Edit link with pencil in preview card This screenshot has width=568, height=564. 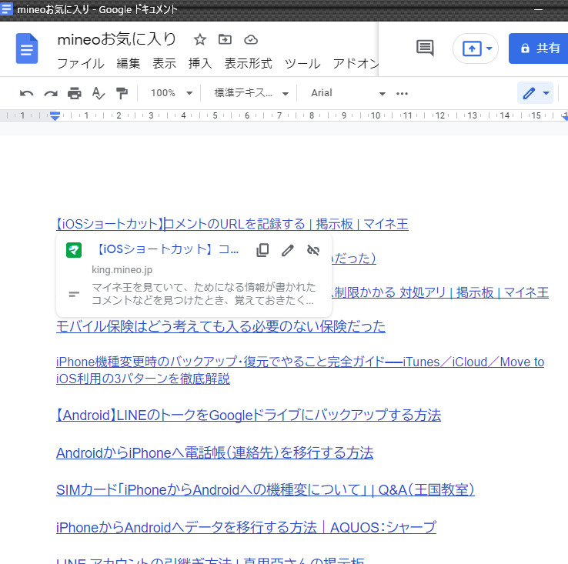tap(287, 250)
